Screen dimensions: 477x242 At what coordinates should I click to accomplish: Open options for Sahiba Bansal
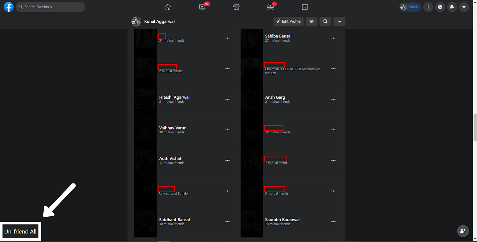[334, 38]
